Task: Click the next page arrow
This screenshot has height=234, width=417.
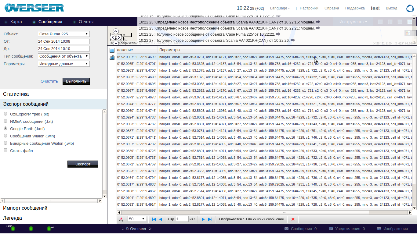Action: coord(203,219)
